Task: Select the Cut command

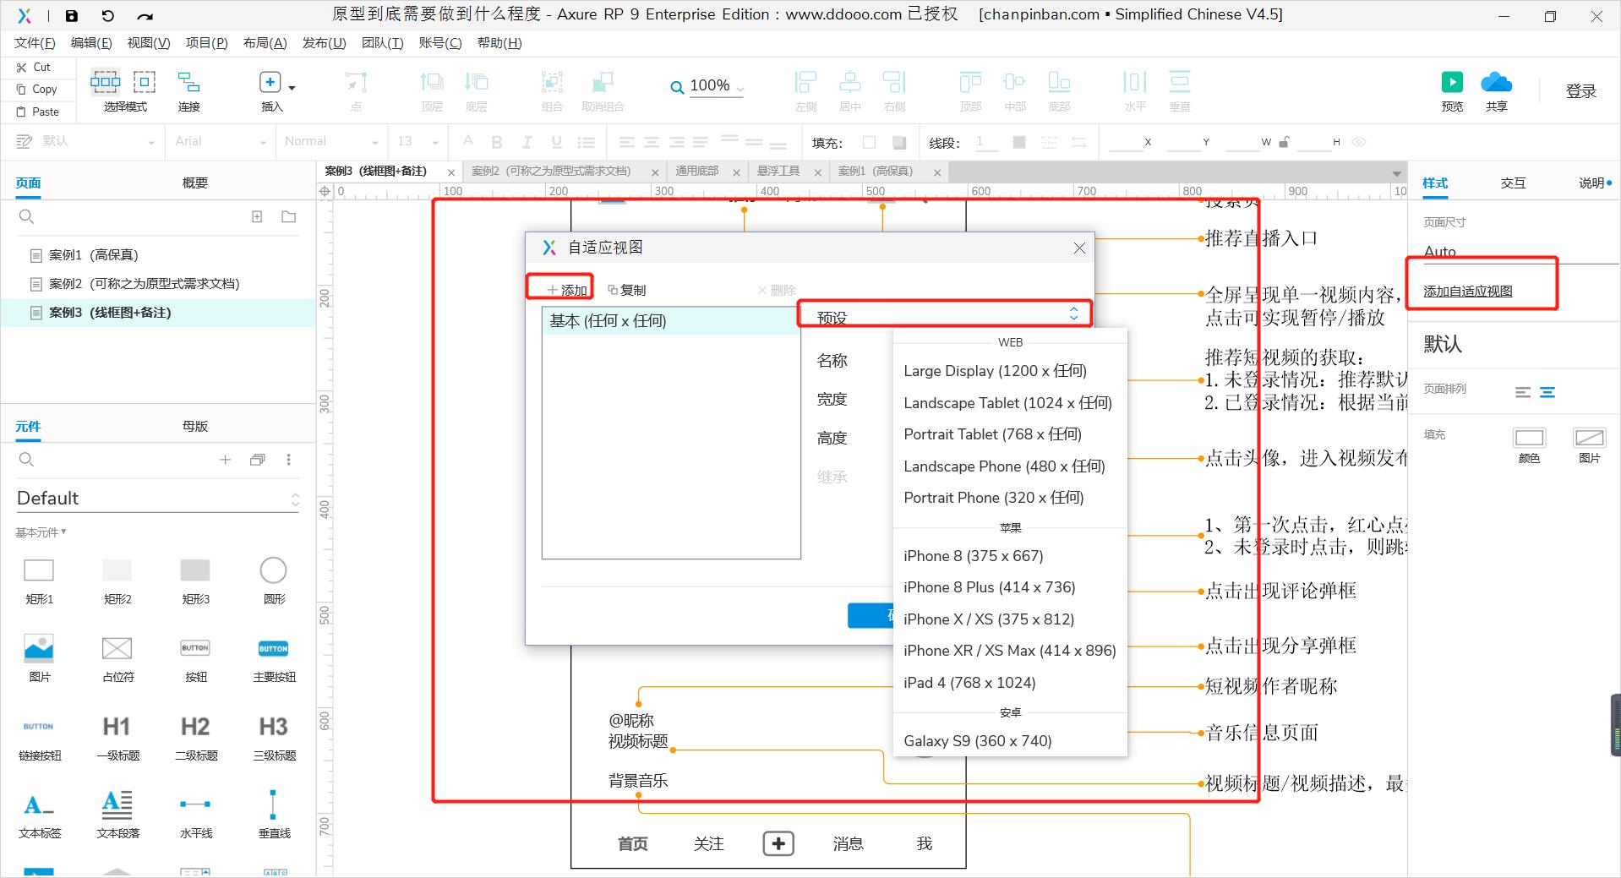Action: point(34,67)
